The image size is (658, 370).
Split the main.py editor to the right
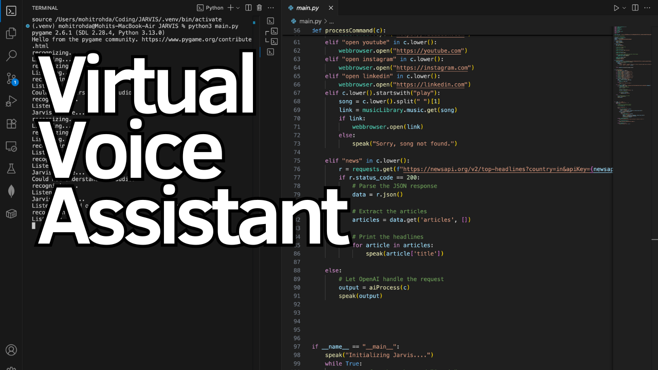coord(635,8)
